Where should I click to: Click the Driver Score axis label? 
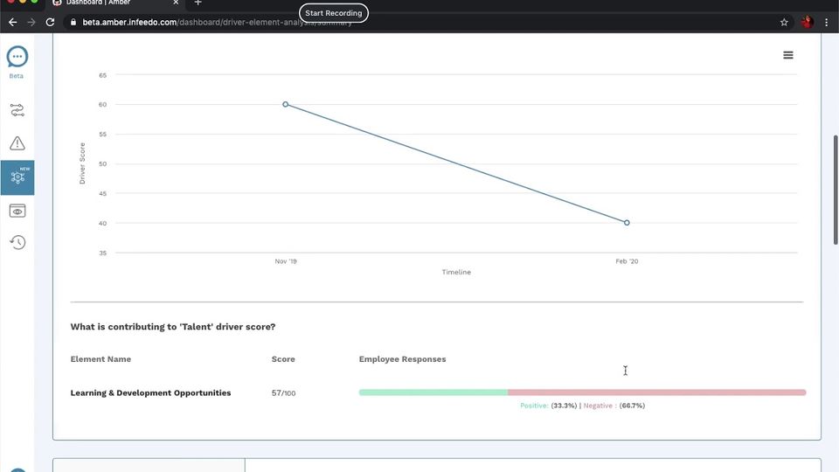pos(82,163)
